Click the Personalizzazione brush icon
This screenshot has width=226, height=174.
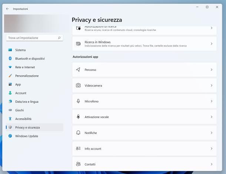(x=10, y=76)
